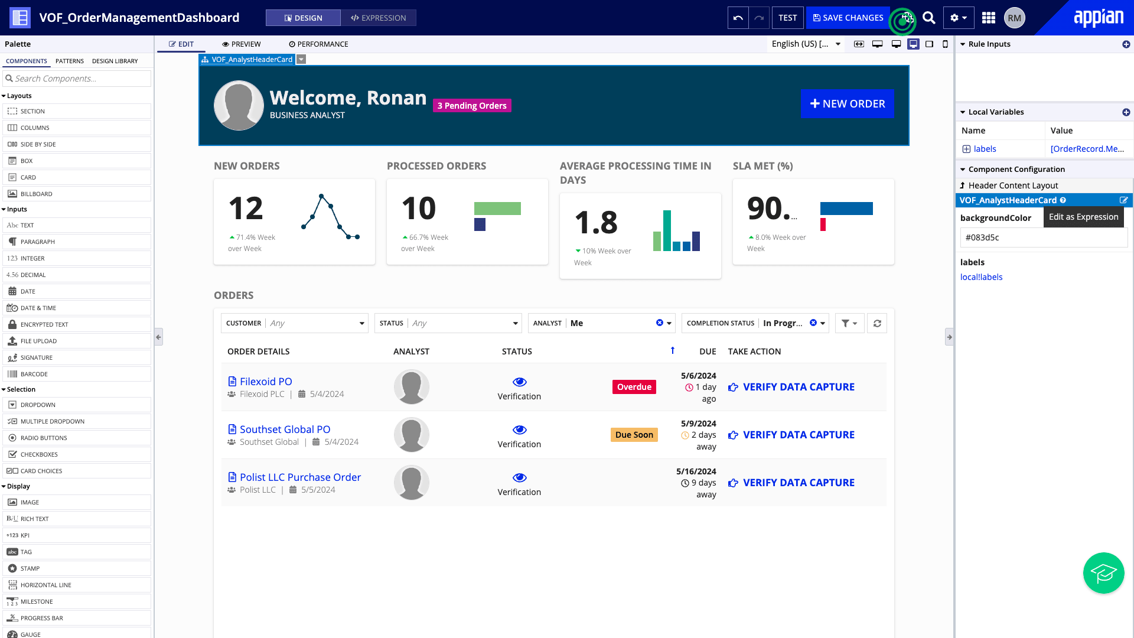
Task: Click the RM user avatar
Action: tap(1015, 18)
